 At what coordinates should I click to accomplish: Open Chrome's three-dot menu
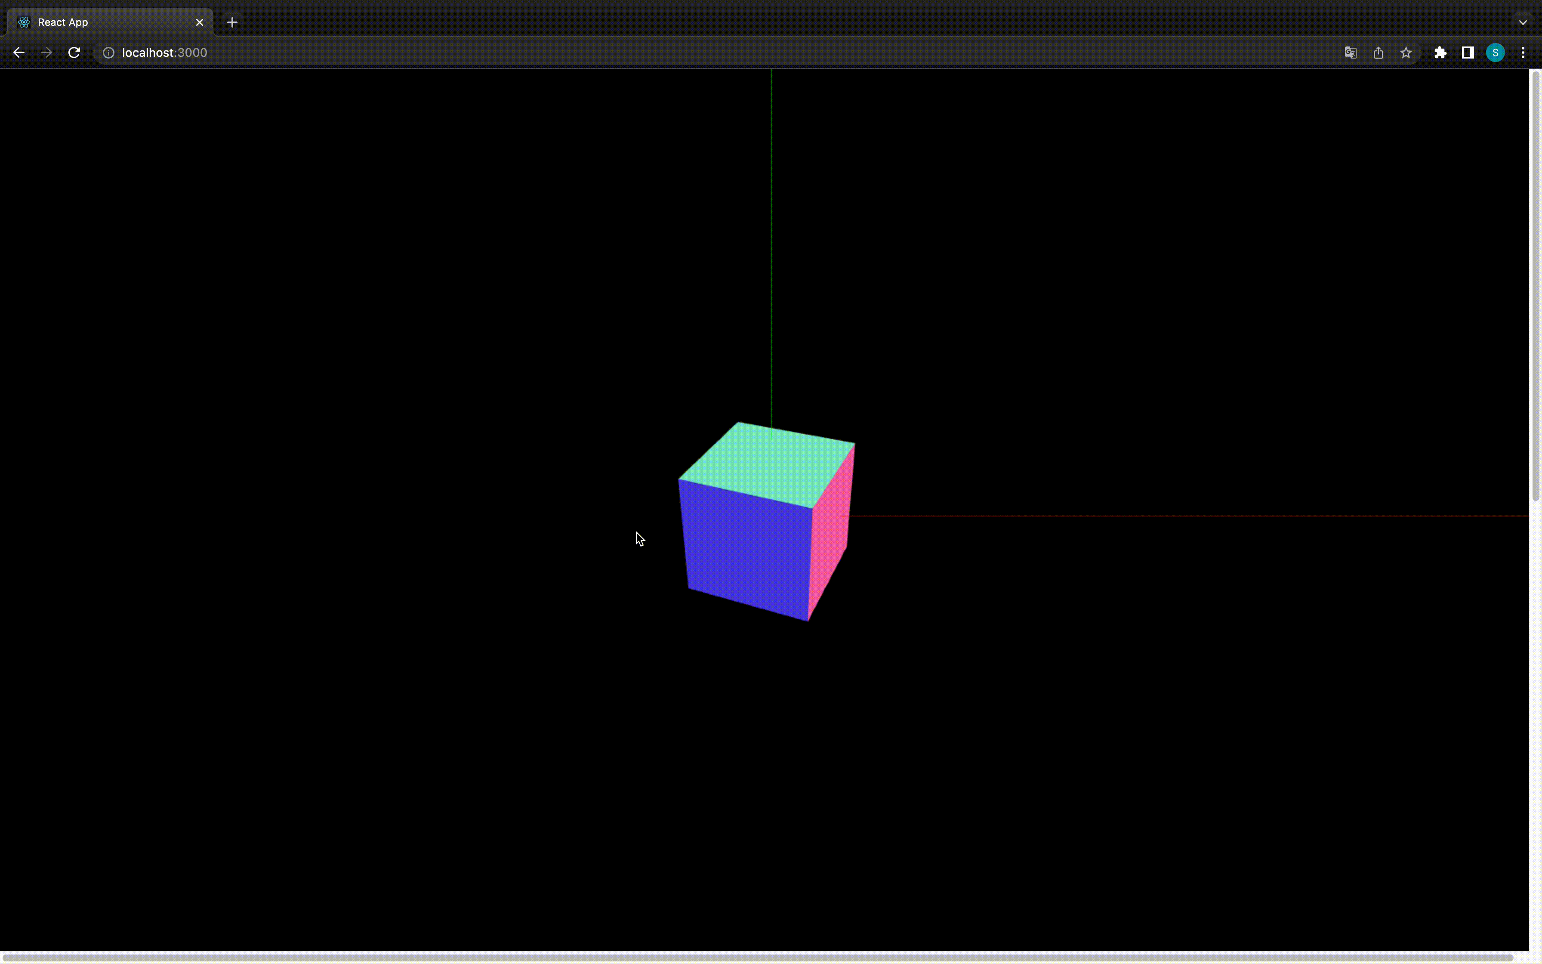tap(1523, 52)
